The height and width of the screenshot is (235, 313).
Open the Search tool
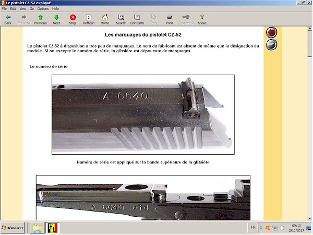pyautogui.click(x=121, y=20)
